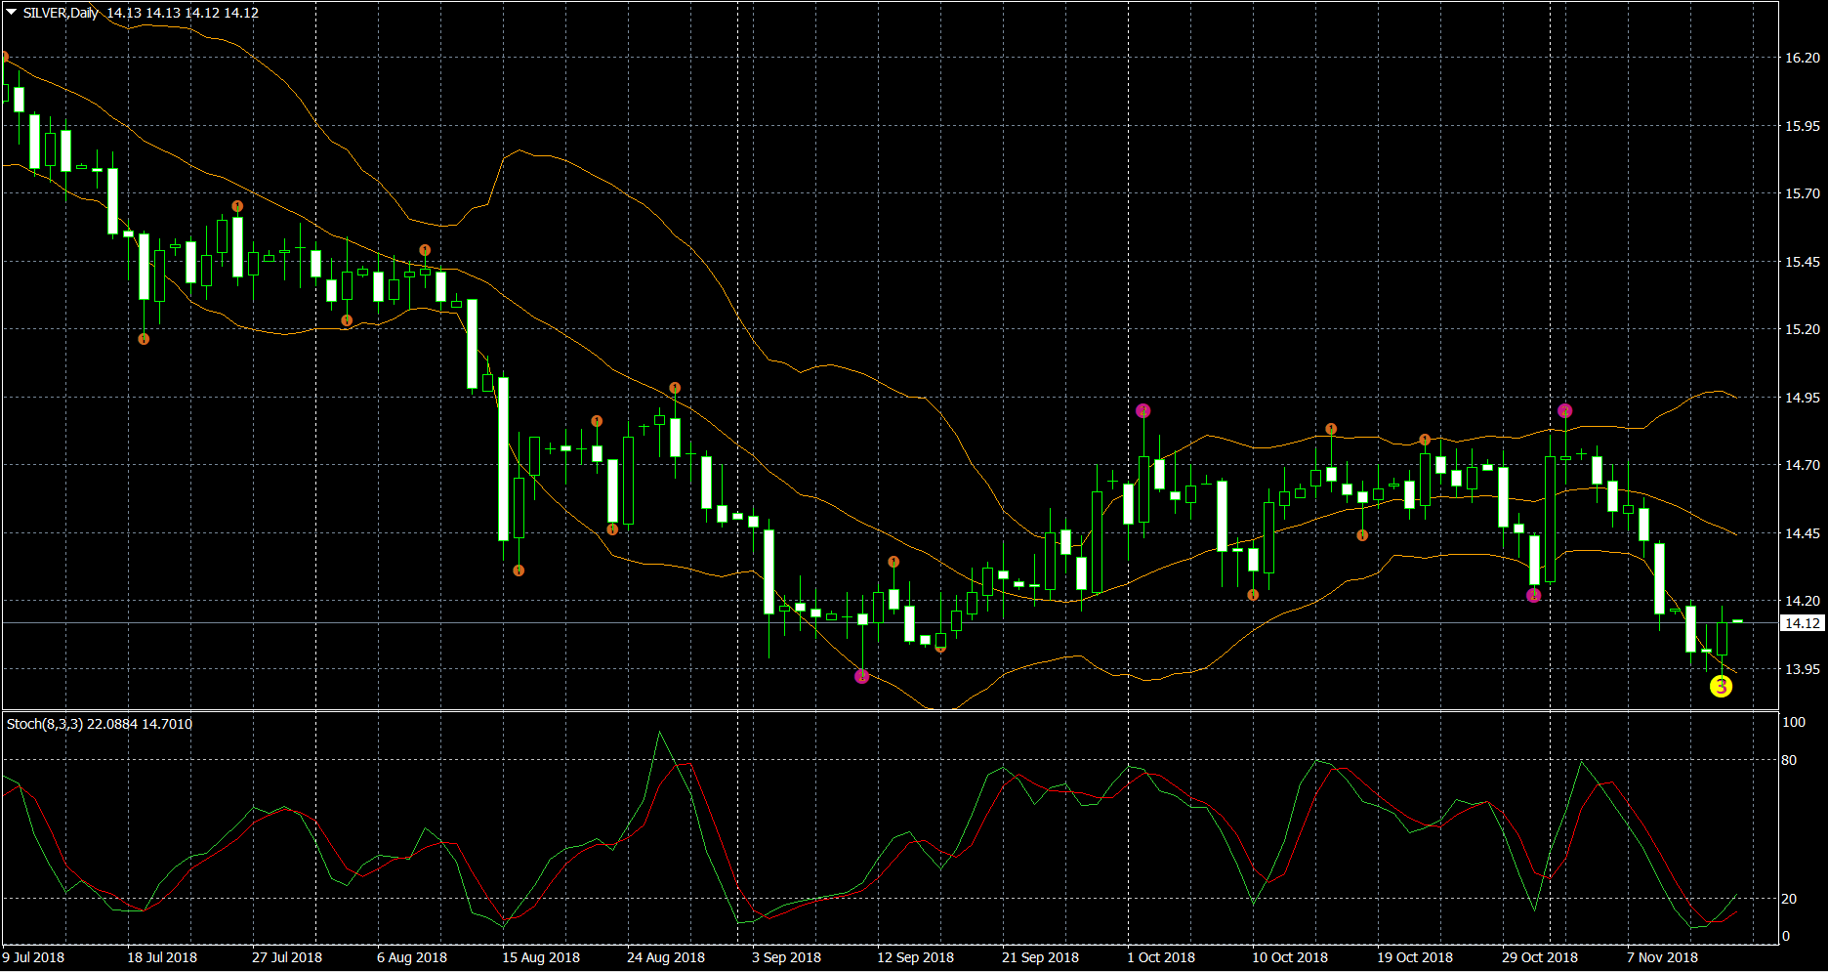Select the magenta marker under the late-October low near 14.20
The height and width of the screenshot is (972, 1828).
pos(1534,595)
